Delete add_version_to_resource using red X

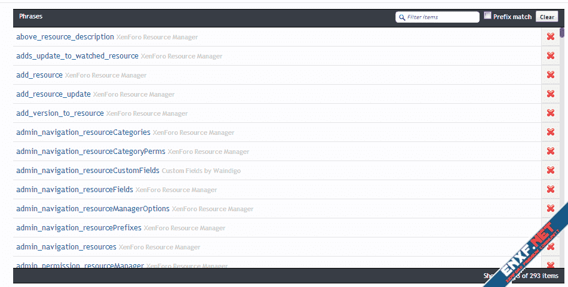click(550, 113)
